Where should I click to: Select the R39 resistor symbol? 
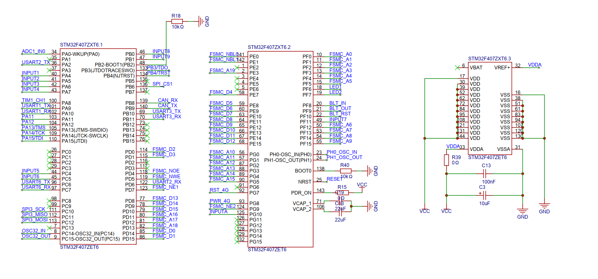447,160
